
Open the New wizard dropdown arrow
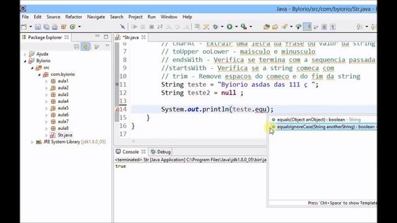pyautogui.click(x=30, y=27)
